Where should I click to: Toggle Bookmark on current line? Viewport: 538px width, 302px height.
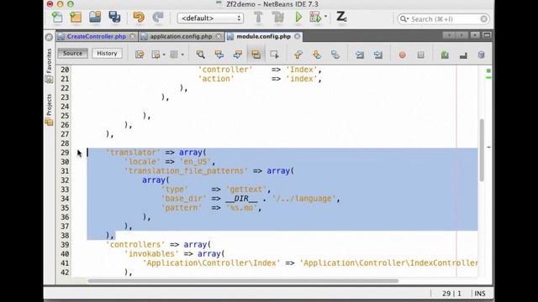[x=335, y=55]
